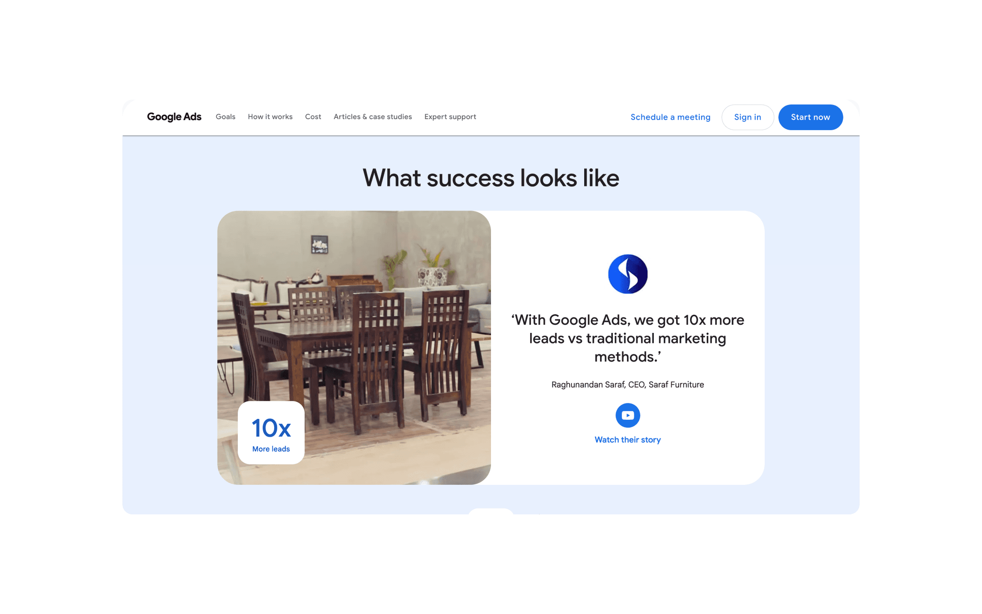Click the white carousel indicator pill
The width and height of the screenshot is (982, 614).
point(491,512)
